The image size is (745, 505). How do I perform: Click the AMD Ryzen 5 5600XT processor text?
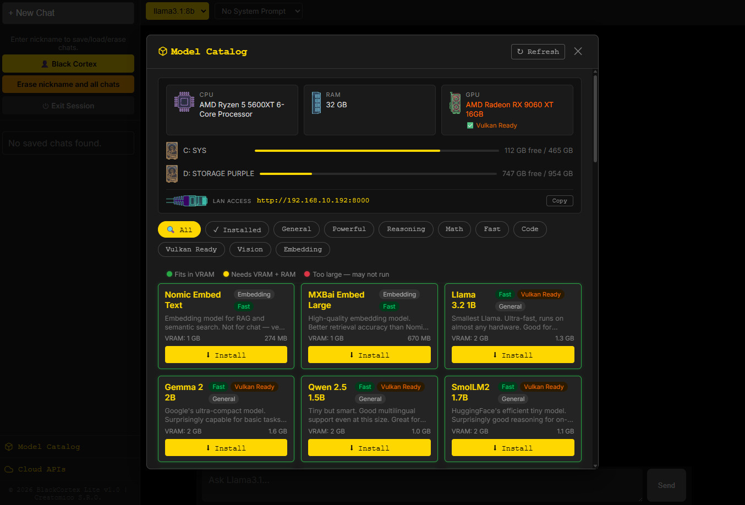[242, 109]
